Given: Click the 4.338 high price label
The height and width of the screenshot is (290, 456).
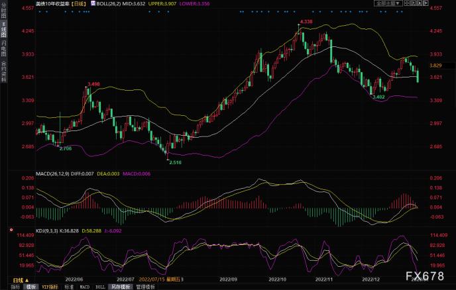Looking at the screenshot, I should [x=306, y=21].
